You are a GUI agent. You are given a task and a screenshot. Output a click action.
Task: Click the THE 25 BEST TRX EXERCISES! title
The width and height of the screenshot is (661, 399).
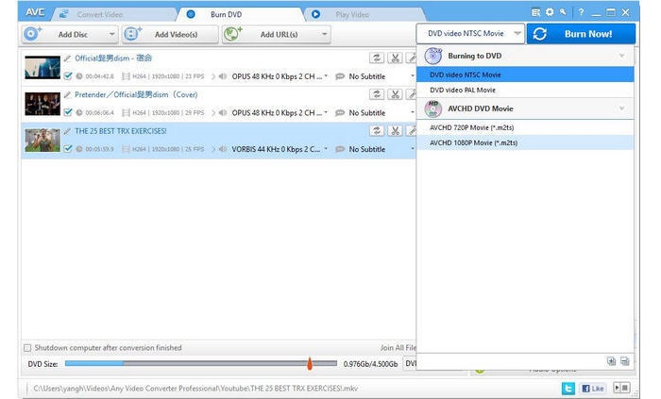pyautogui.click(x=121, y=131)
